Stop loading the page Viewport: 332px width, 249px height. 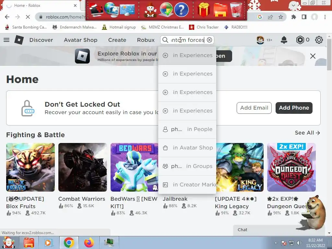point(28,17)
